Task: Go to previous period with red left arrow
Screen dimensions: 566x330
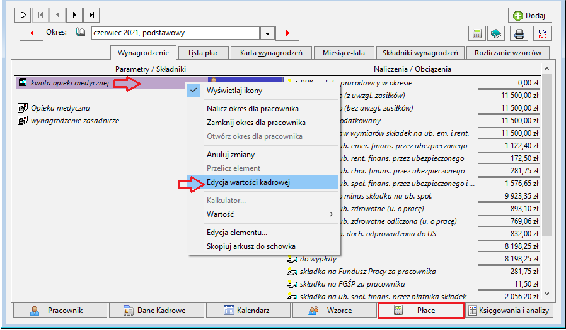Action: tap(32, 33)
